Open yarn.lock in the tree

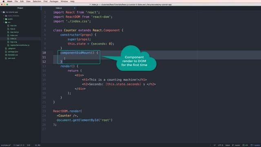click(11, 58)
